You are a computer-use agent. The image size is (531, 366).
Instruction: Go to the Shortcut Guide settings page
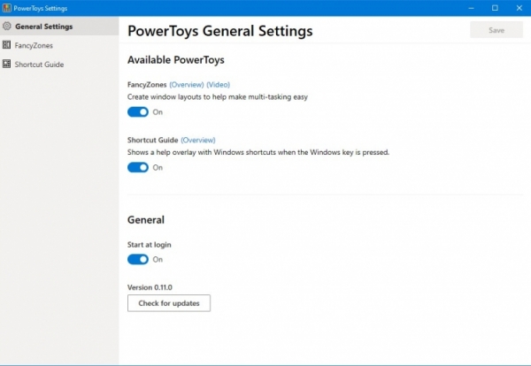point(39,65)
